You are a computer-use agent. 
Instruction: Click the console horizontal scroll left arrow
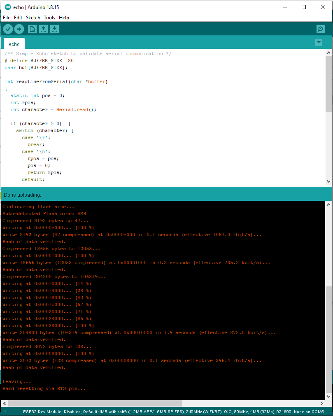click(5, 403)
